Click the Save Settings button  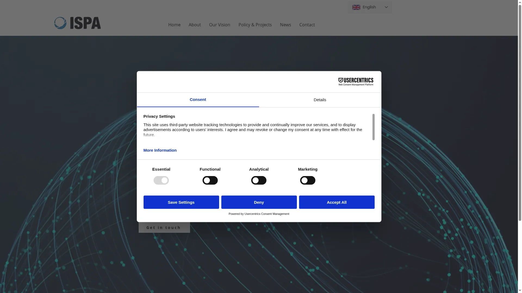pos(181,202)
